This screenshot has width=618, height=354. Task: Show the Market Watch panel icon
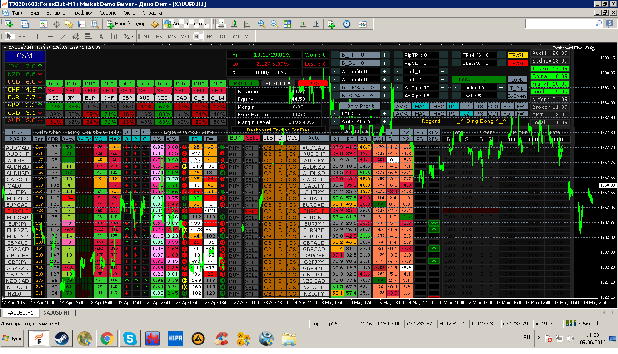(44, 24)
